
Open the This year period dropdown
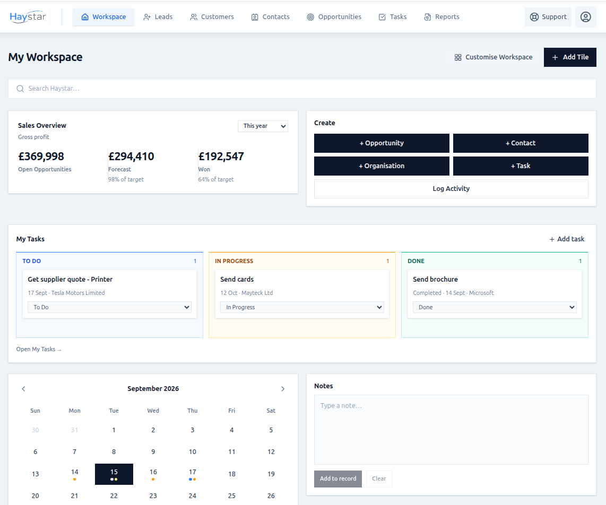pos(263,126)
